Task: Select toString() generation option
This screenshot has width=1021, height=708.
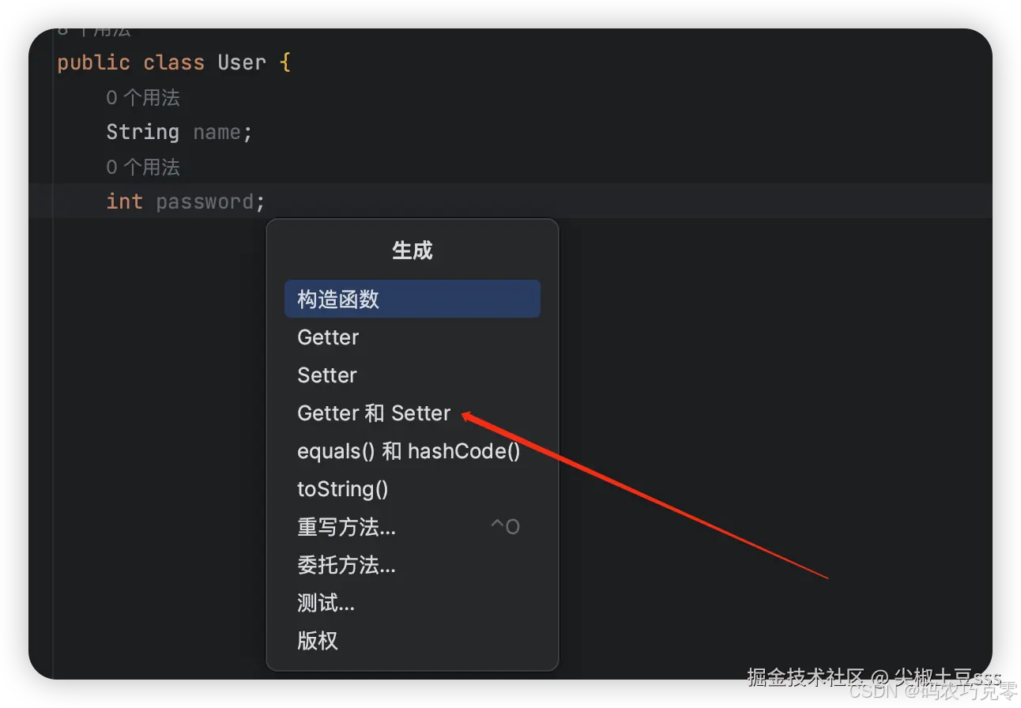Action: (x=342, y=488)
